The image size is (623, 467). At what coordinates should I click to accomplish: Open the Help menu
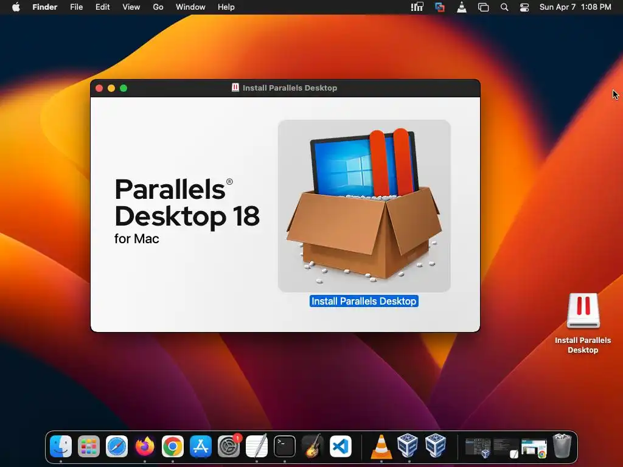click(226, 7)
